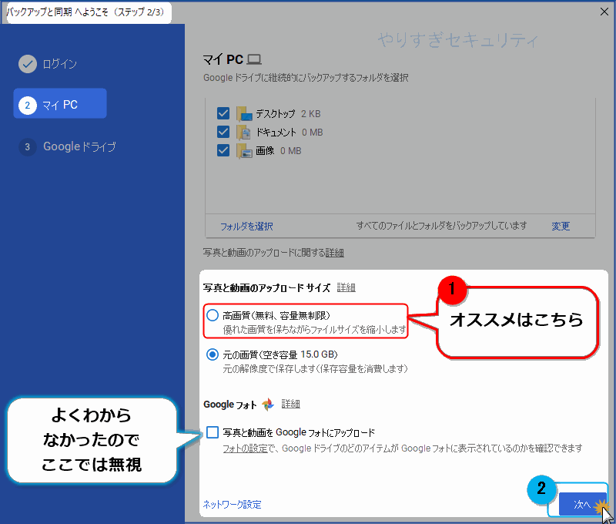Click the ドキュメント folder icon
Screen dimensions: 616x524
pos(243,133)
